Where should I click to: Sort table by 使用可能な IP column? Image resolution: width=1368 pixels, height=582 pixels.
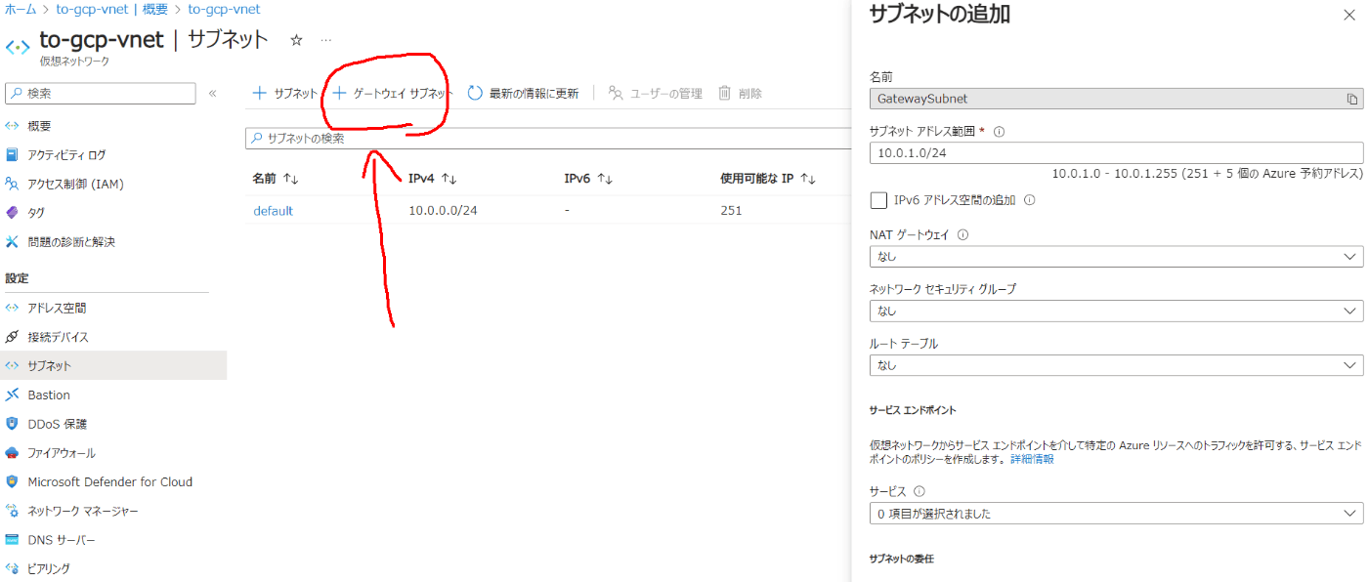pyautogui.click(x=768, y=179)
